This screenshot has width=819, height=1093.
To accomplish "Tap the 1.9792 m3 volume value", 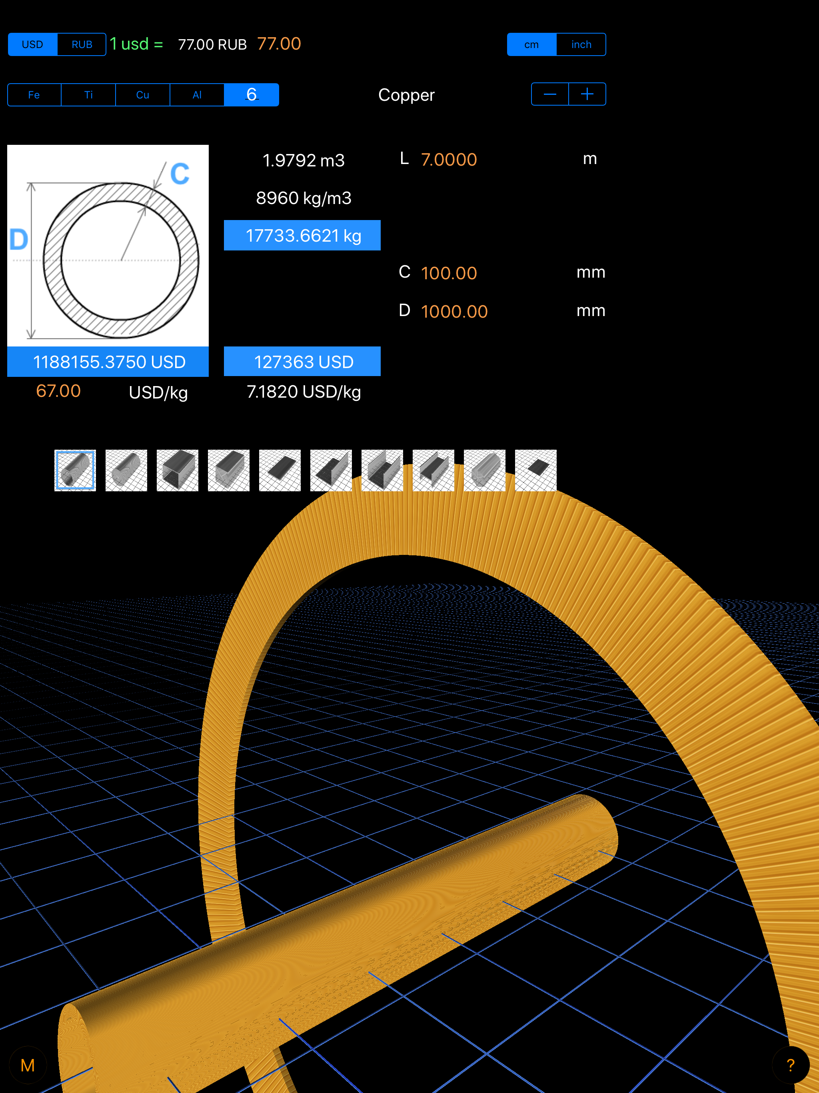I will point(304,160).
